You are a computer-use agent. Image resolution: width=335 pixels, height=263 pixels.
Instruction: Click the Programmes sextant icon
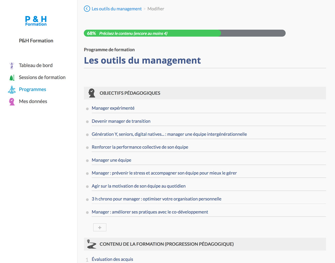click(12, 90)
